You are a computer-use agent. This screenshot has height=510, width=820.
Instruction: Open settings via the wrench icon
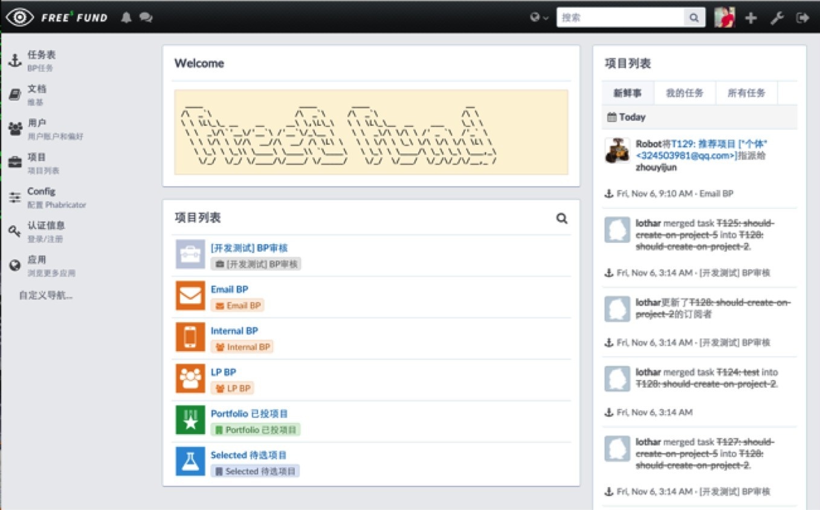point(777,18)
